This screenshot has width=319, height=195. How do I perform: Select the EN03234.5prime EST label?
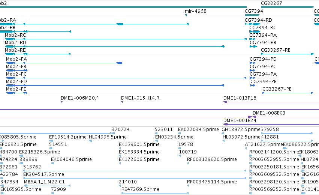[x=174, y=137]
